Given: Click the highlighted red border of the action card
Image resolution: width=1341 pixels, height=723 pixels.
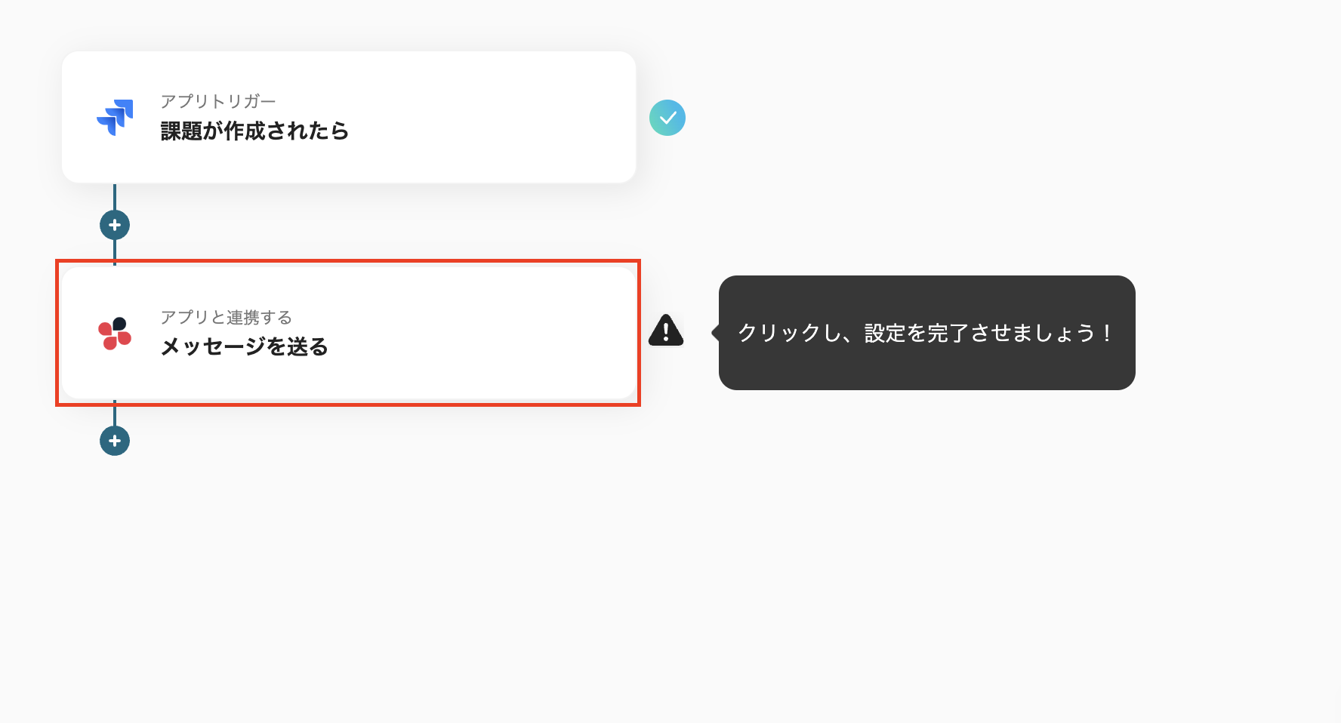Looking at the screenshot, I should point(347,261).
